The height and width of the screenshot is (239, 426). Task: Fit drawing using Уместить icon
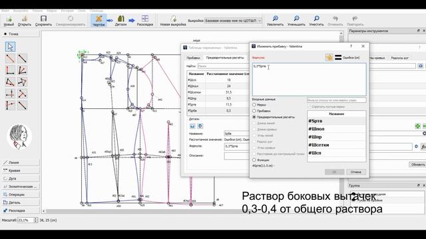point(316,21)
